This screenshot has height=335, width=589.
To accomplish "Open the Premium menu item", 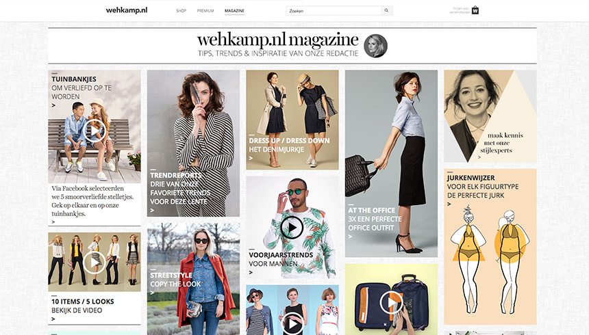I will (205, 11).
